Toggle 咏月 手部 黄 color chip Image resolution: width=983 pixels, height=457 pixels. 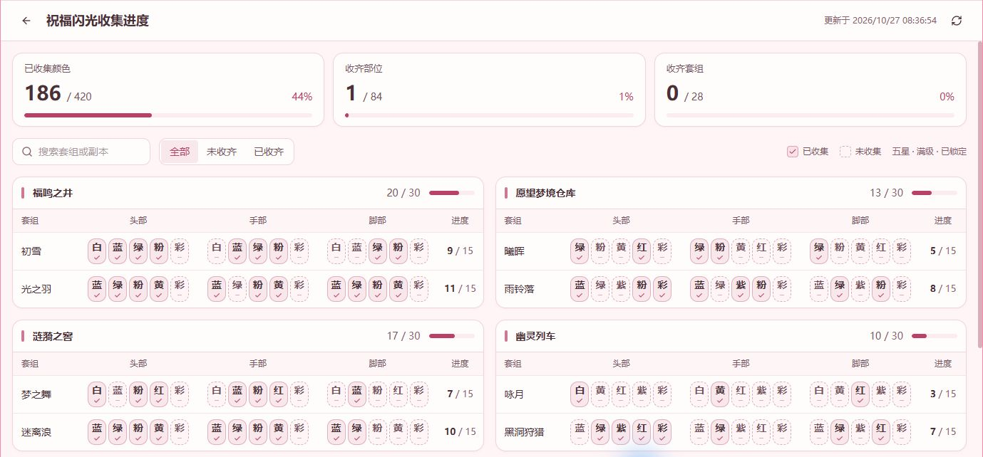(720, 394)
